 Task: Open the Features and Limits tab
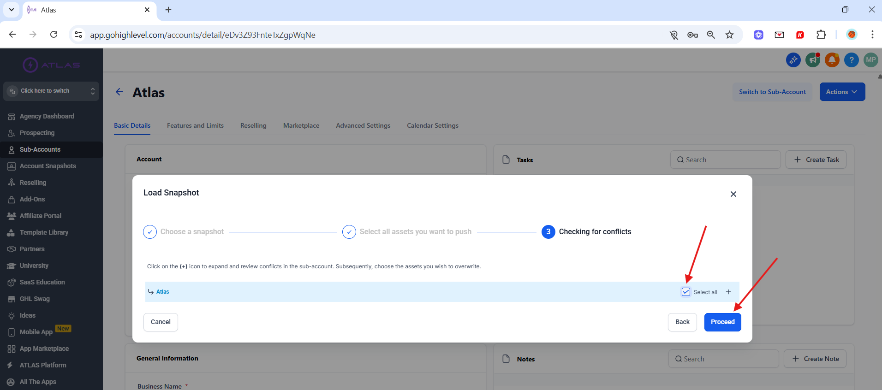pos(195,125)
